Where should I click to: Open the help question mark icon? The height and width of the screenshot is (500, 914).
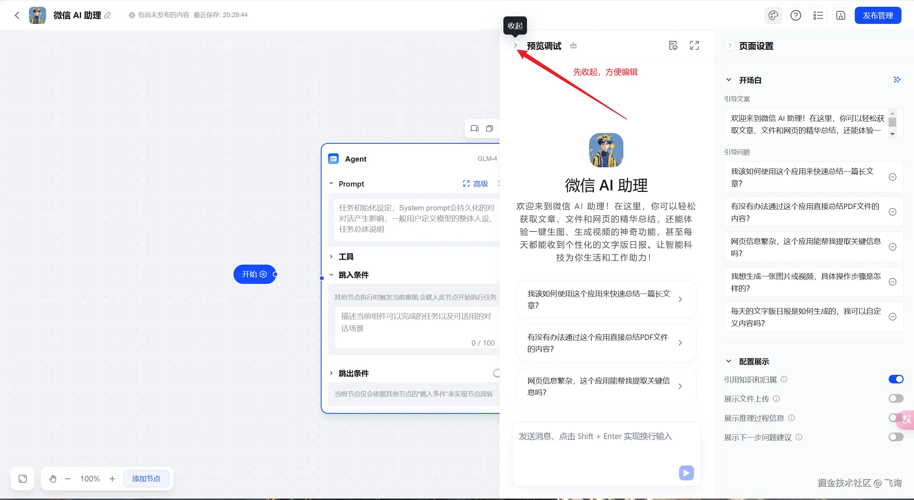(795, 15)
